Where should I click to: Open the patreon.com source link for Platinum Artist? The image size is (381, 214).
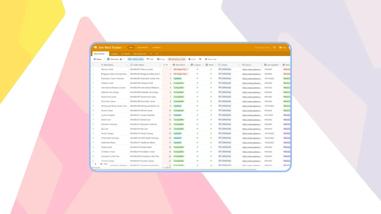click(x=252, y=69)
